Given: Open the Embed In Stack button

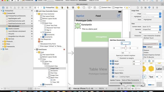Looking at the screenshot, I should point(119,88).
